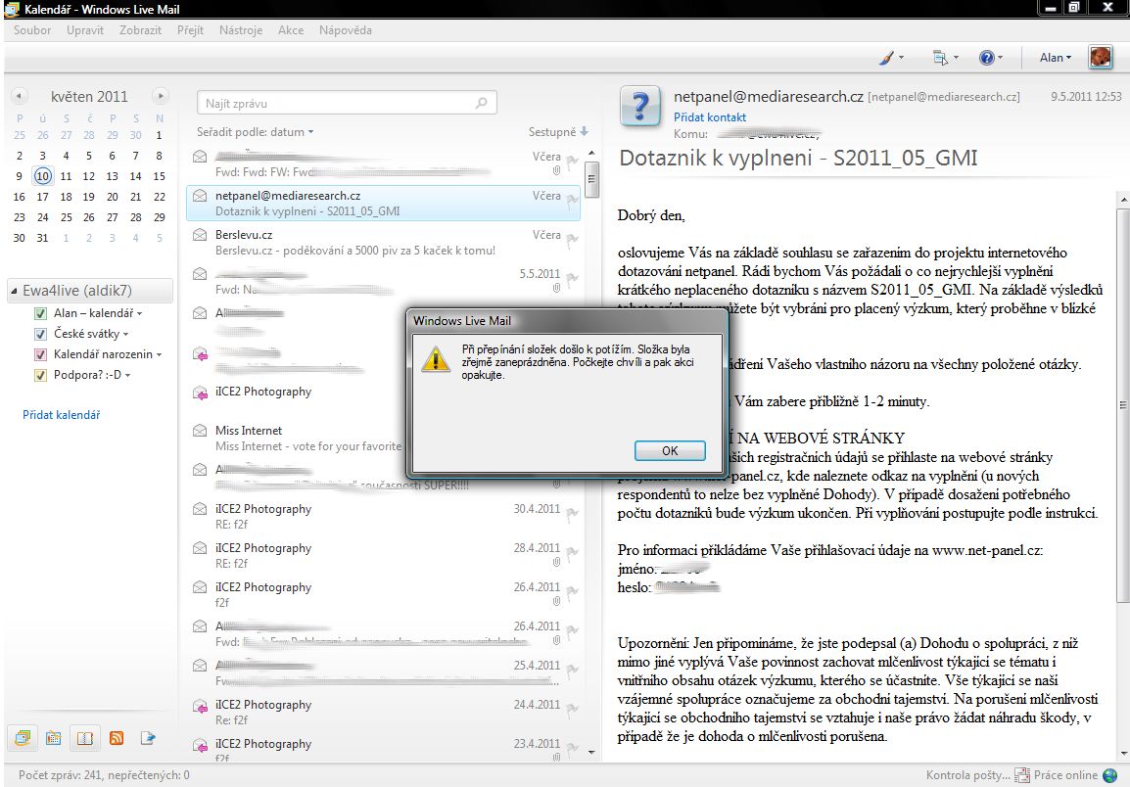Open the Přejít menu
The height and width of the screenshot is (787, 1130).
click(190, 30)
